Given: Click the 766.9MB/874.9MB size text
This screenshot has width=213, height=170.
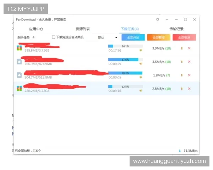Looking at the screenshot, I should tap(38, 64).
